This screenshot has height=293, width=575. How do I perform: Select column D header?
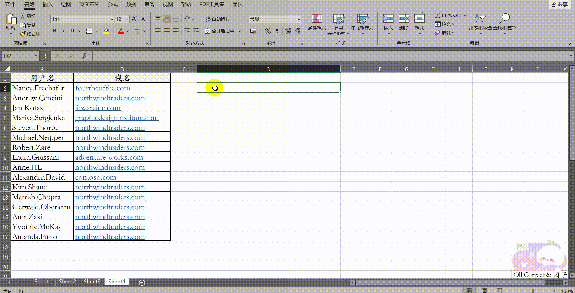[x=269, y=69]
